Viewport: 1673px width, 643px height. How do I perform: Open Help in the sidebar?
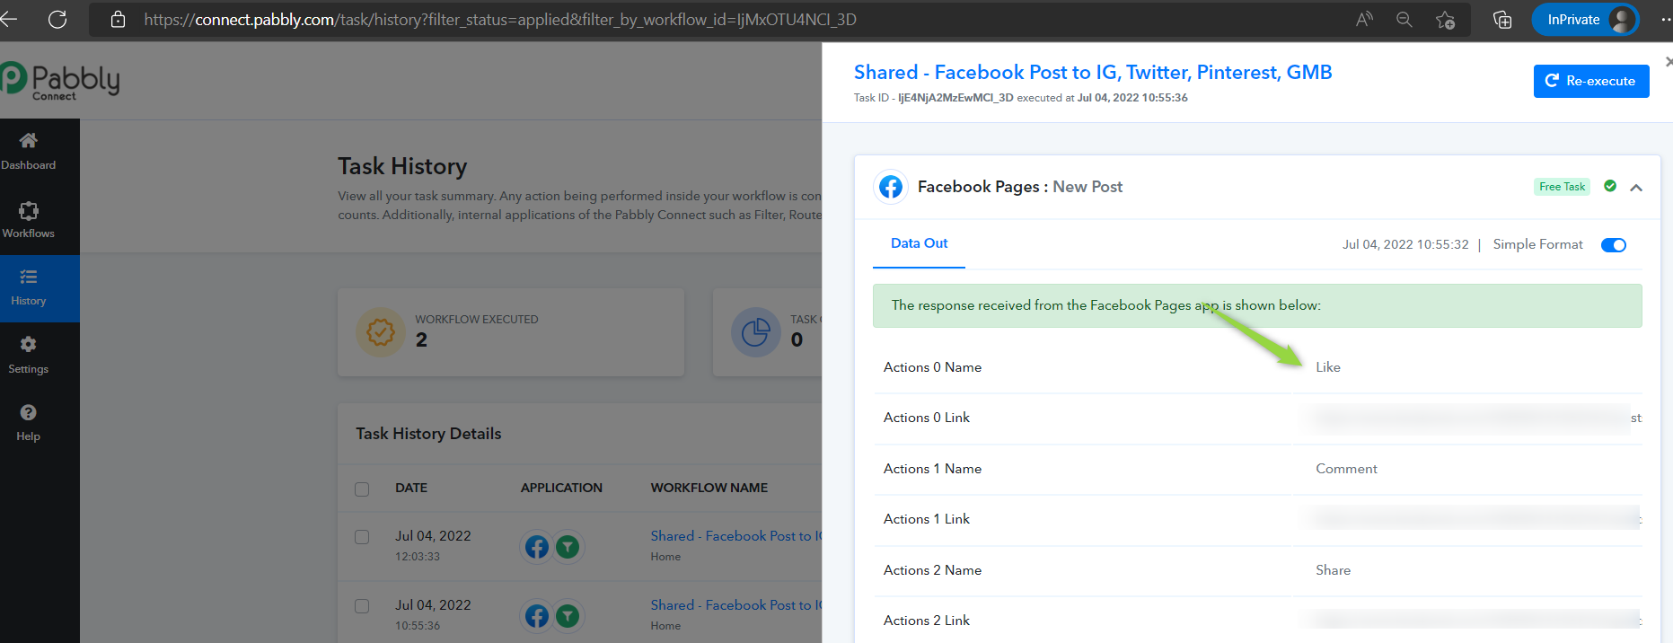(x=29, y=423)
